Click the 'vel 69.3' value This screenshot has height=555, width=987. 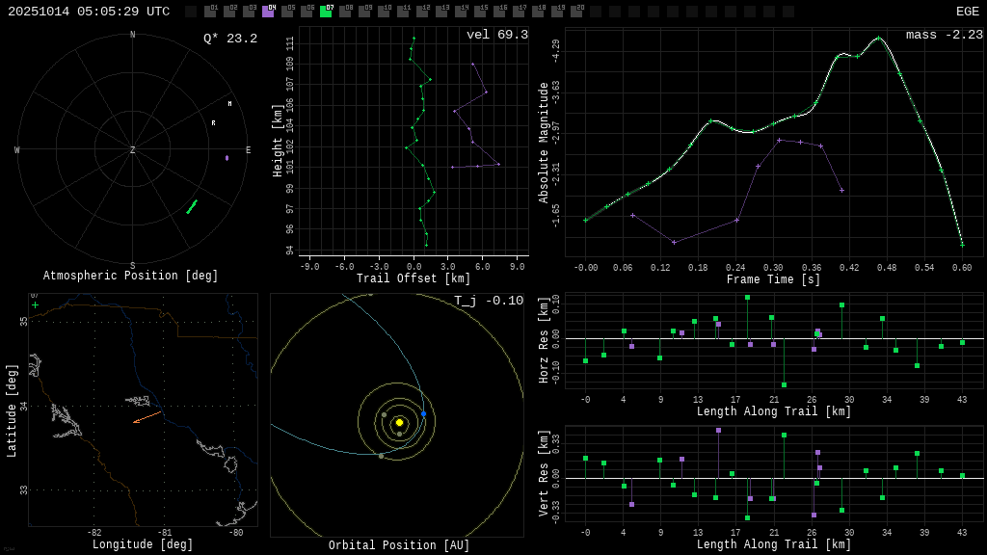click(x=497, y=35)
